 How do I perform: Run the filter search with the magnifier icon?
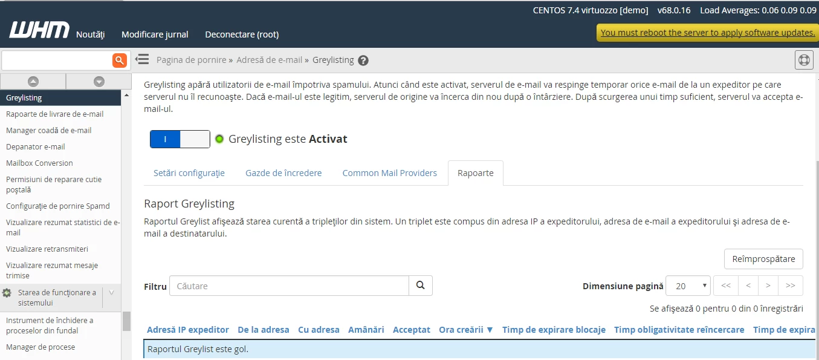(x=420, y=286)
